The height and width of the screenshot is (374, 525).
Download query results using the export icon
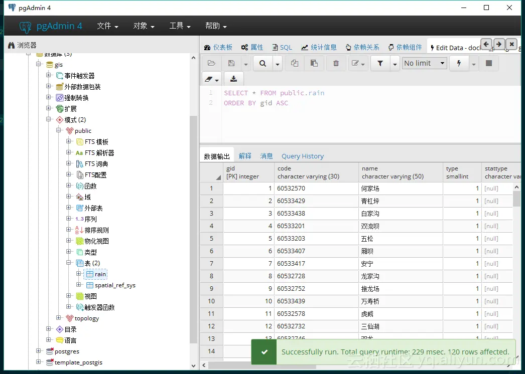[233, 79]
